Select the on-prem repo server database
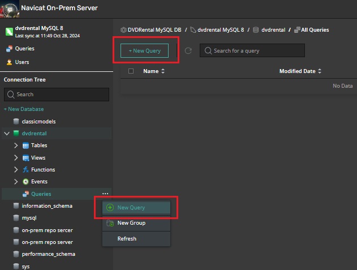The image size is (357, 270). coord(47,242)
